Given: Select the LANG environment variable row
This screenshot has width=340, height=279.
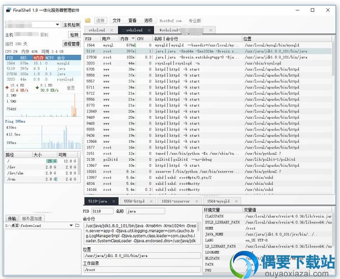Looking at the screenshot, I should pyautogui.click(x=268, y=241).
